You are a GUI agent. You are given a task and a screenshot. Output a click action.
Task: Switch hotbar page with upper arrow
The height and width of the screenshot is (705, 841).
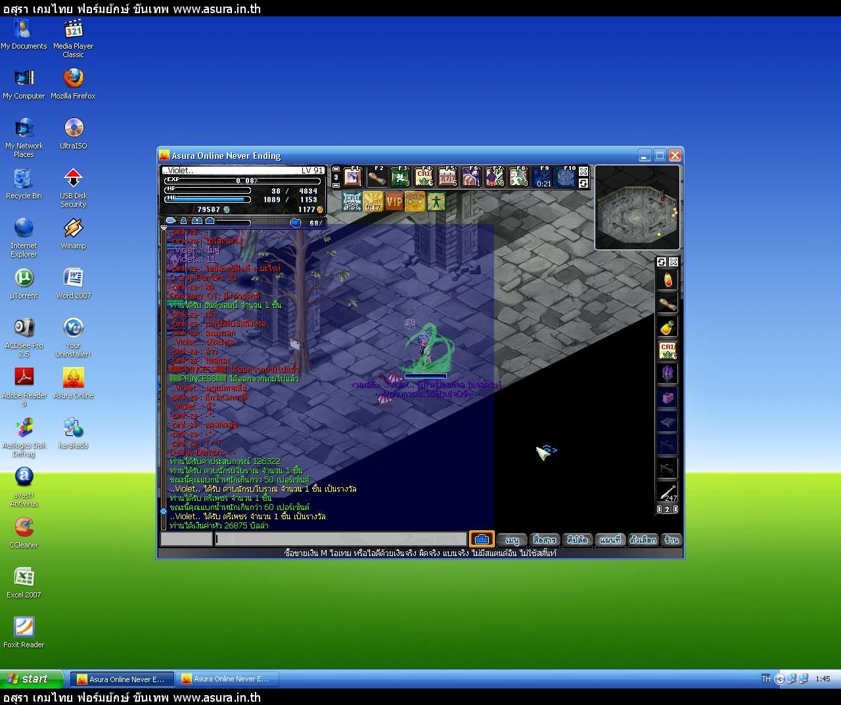click(x=336, y=169)
